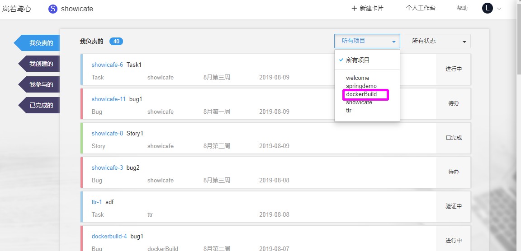Click dockerBuild project label on dockerbuild-4 card
521x251 pixels.
click(163, 249)
